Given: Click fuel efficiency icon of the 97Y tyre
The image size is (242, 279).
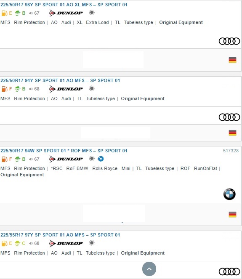Looking at the screenshot, I should point(4,243).
